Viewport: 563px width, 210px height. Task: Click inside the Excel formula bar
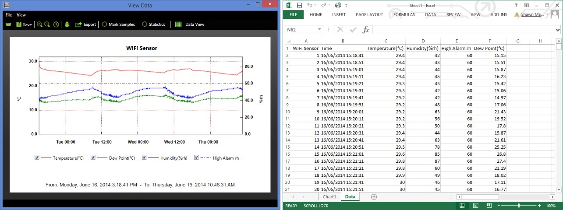point(464,30)
